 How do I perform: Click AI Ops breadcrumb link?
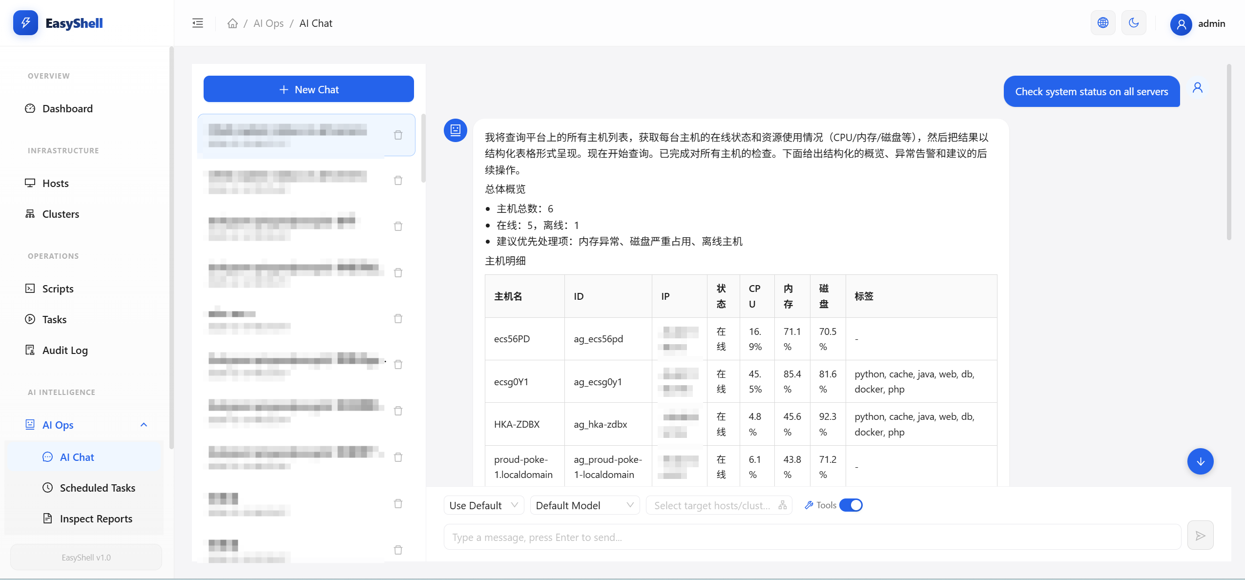click(268, 23)
